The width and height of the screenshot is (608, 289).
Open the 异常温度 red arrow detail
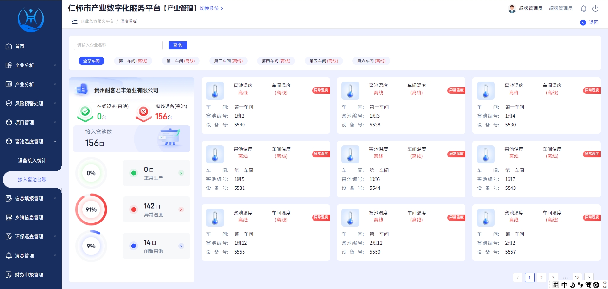(x=181, y=209)
